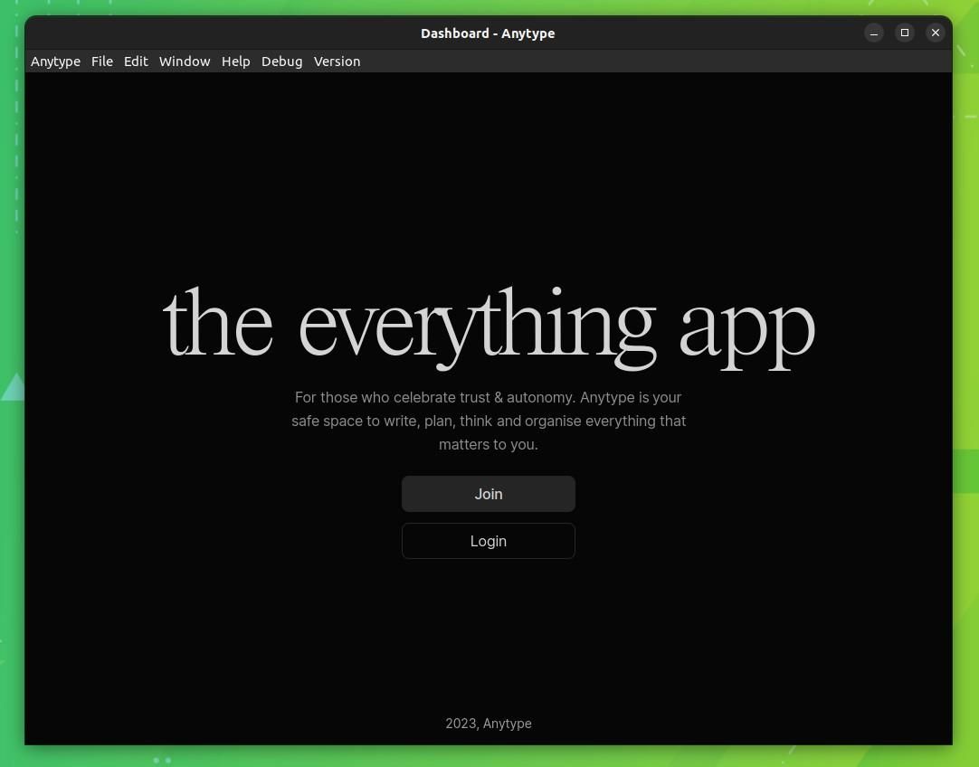Image resolution: width=979 pixels, height=767 pixels.
Task: Open the Anytype menu
Action: (x=55, y=62)
